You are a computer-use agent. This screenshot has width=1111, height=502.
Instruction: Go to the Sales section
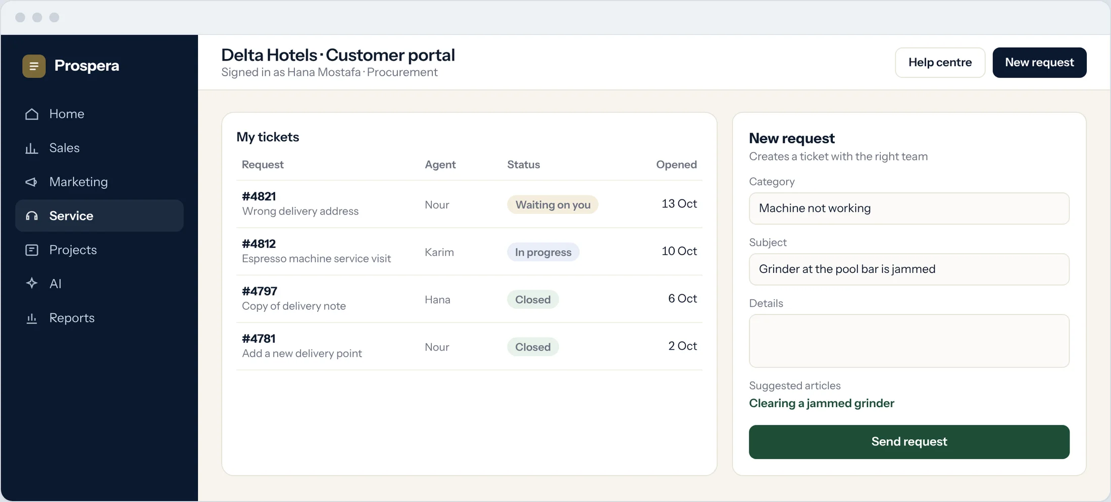coord(99,148)
